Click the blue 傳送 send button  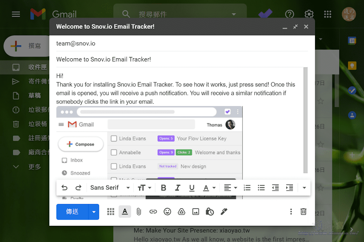click(72, 212)
